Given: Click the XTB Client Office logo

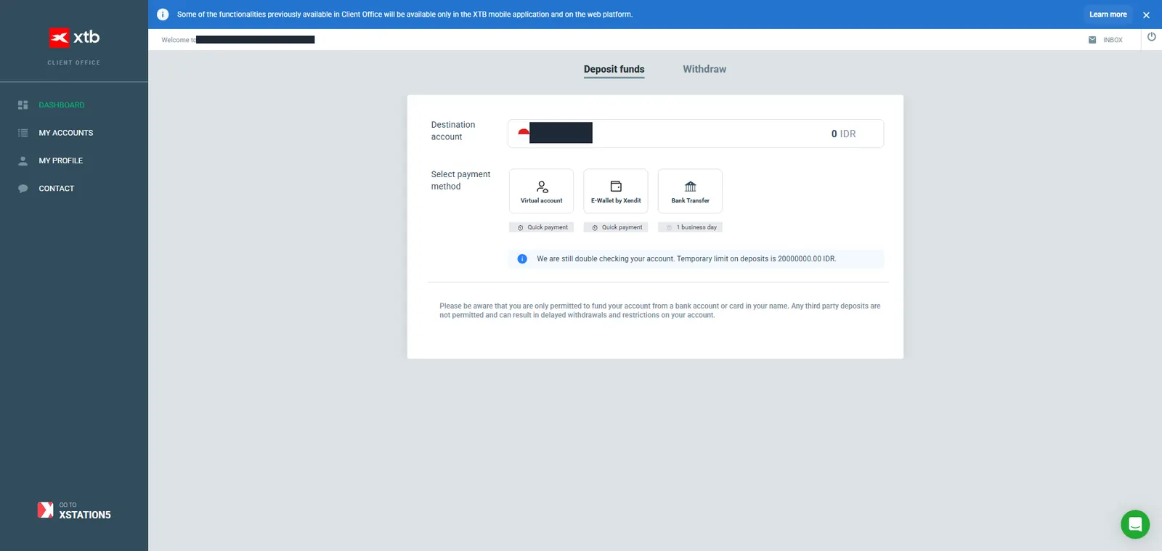Looking at the screenshot, I should click(74, 46).
